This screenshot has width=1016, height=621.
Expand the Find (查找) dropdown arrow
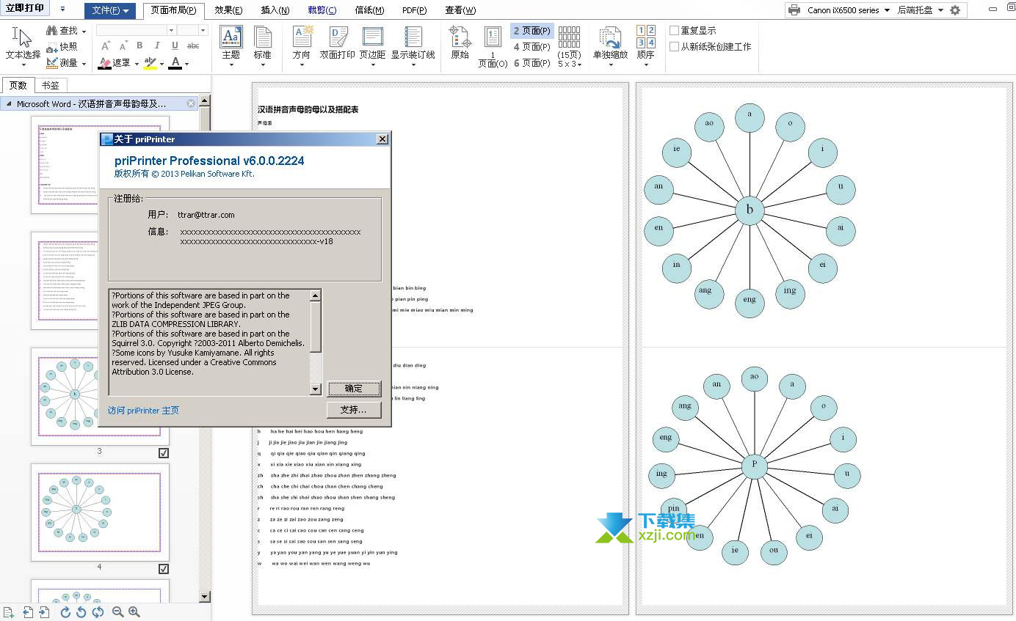pos(84,32)
